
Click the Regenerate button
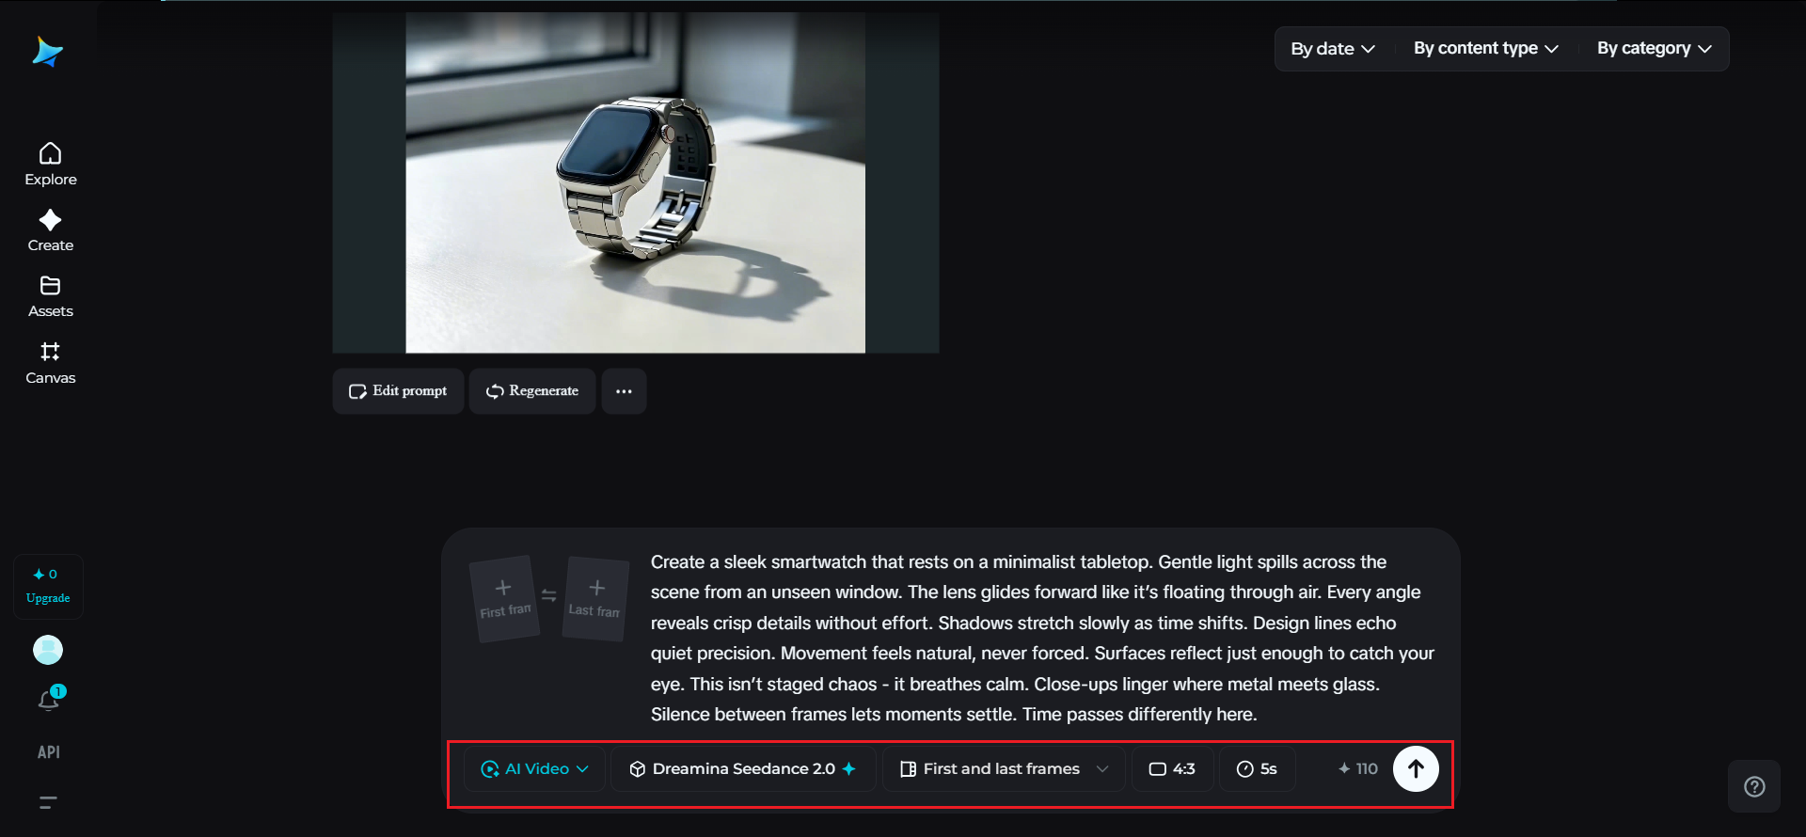[532, 391]
